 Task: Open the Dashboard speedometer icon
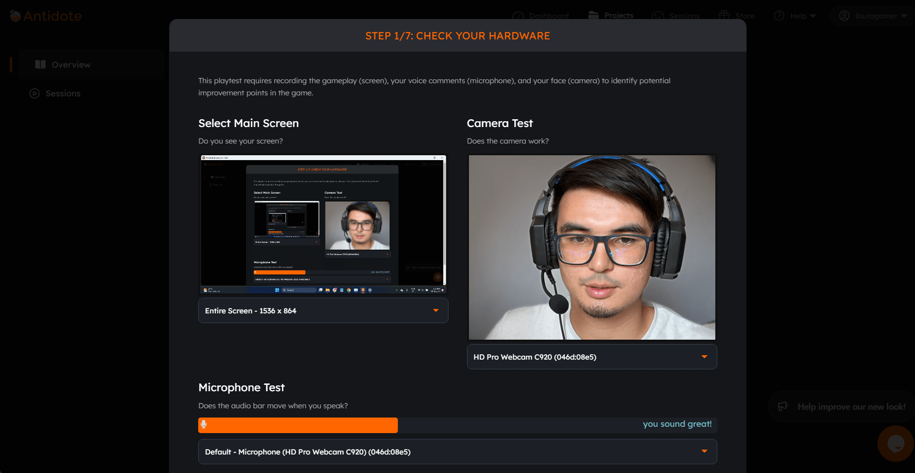pyautogui.click(x=518, y=15)
